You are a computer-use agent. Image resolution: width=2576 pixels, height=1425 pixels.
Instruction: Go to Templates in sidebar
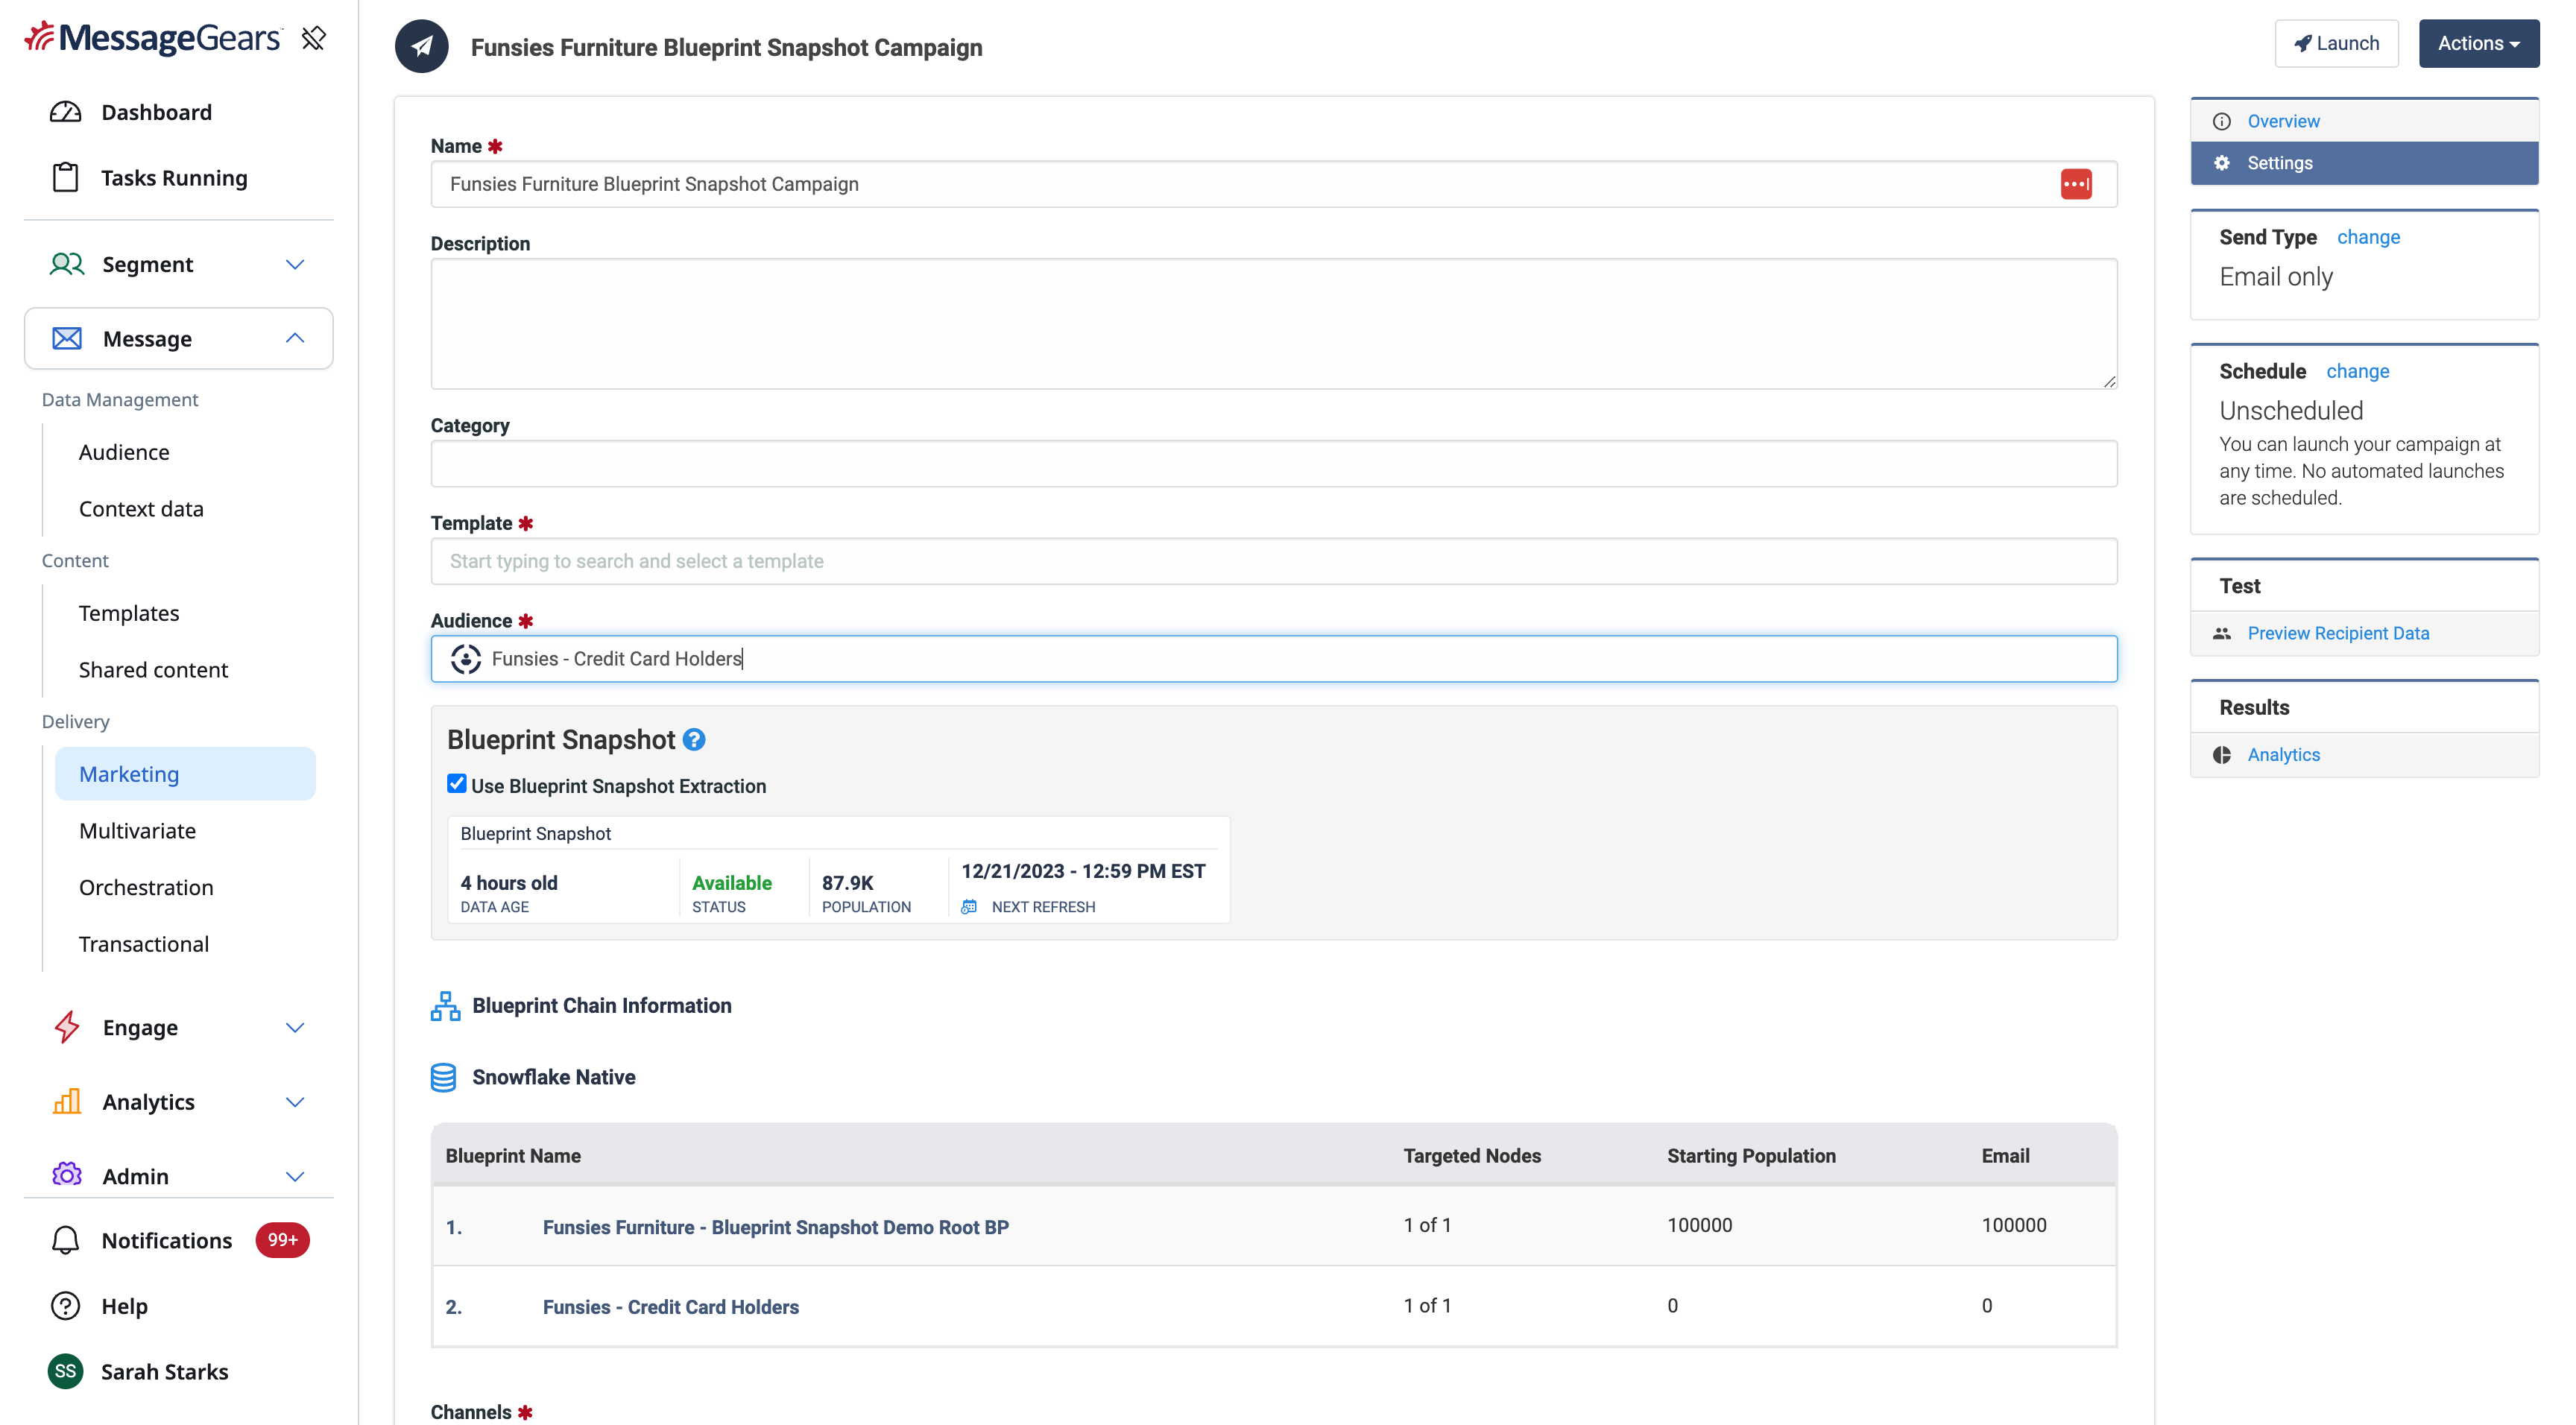click(129, 614)
